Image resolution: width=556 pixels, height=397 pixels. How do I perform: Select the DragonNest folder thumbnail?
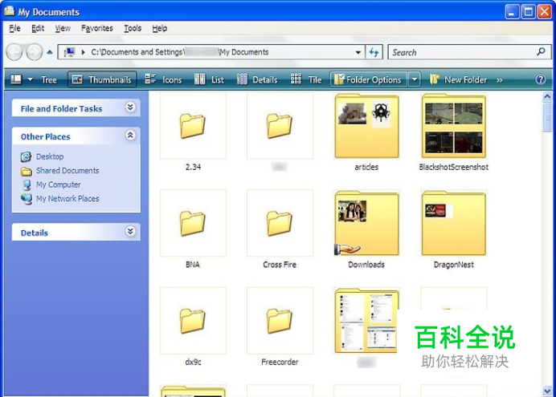[453, 223]
